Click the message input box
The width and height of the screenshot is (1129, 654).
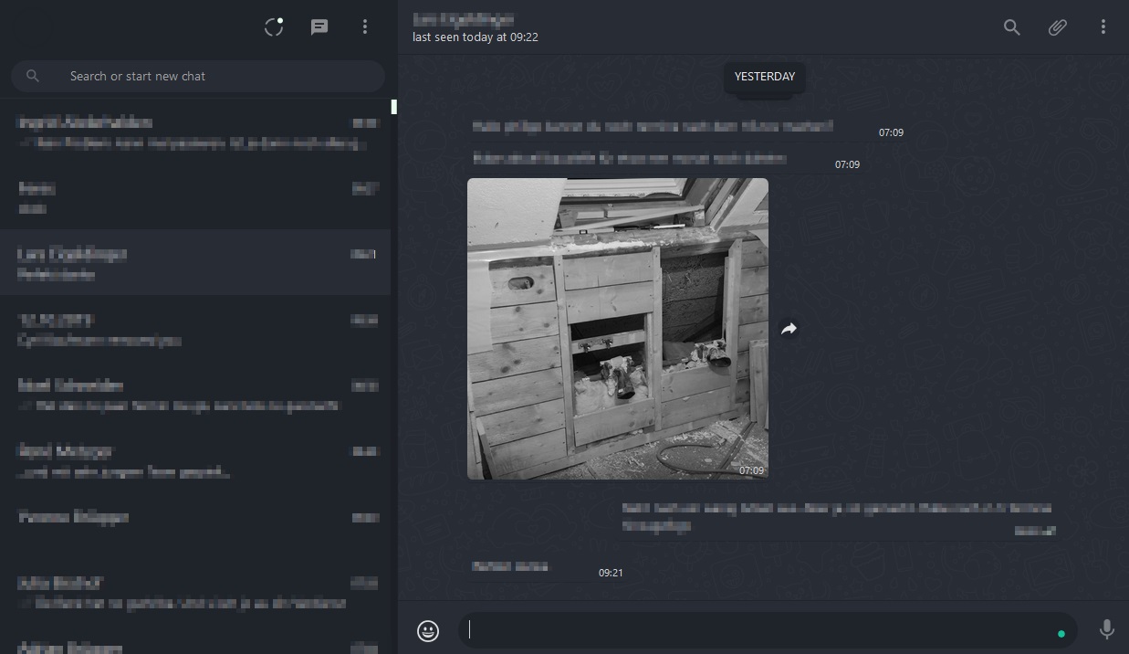tap(767, 630)
